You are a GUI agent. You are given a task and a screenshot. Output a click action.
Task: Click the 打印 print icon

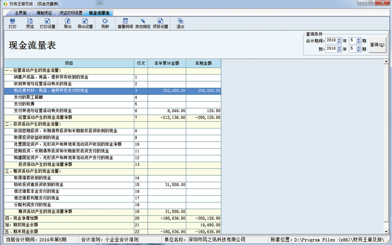pyautogui.click(x=12, y=23)
